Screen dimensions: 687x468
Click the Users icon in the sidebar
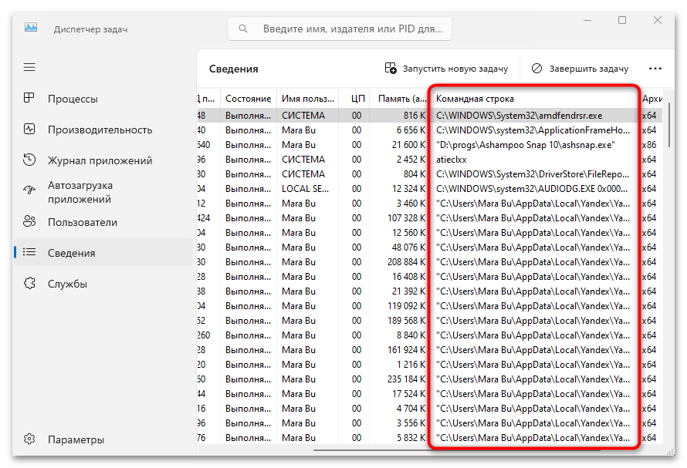pos(29,221)
